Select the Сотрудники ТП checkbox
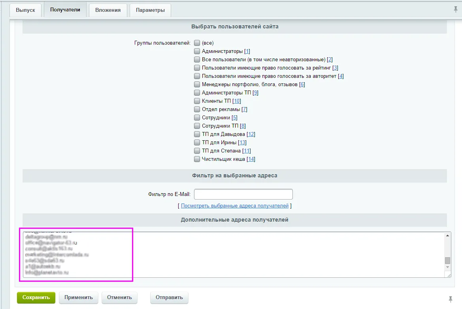Image resolution: width=462 pixels, height=309 pixels. click(197, 126)
